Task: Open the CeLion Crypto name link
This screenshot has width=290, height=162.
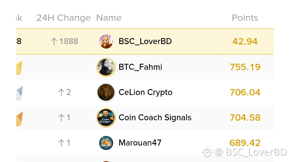Action: pyautogui.click(x=145, y=92)
